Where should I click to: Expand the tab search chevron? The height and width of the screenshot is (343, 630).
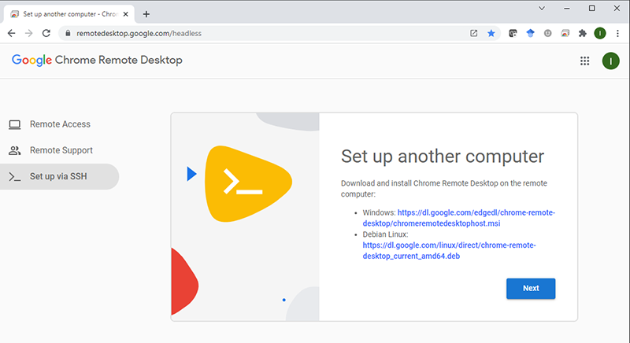tap(542, 8)
